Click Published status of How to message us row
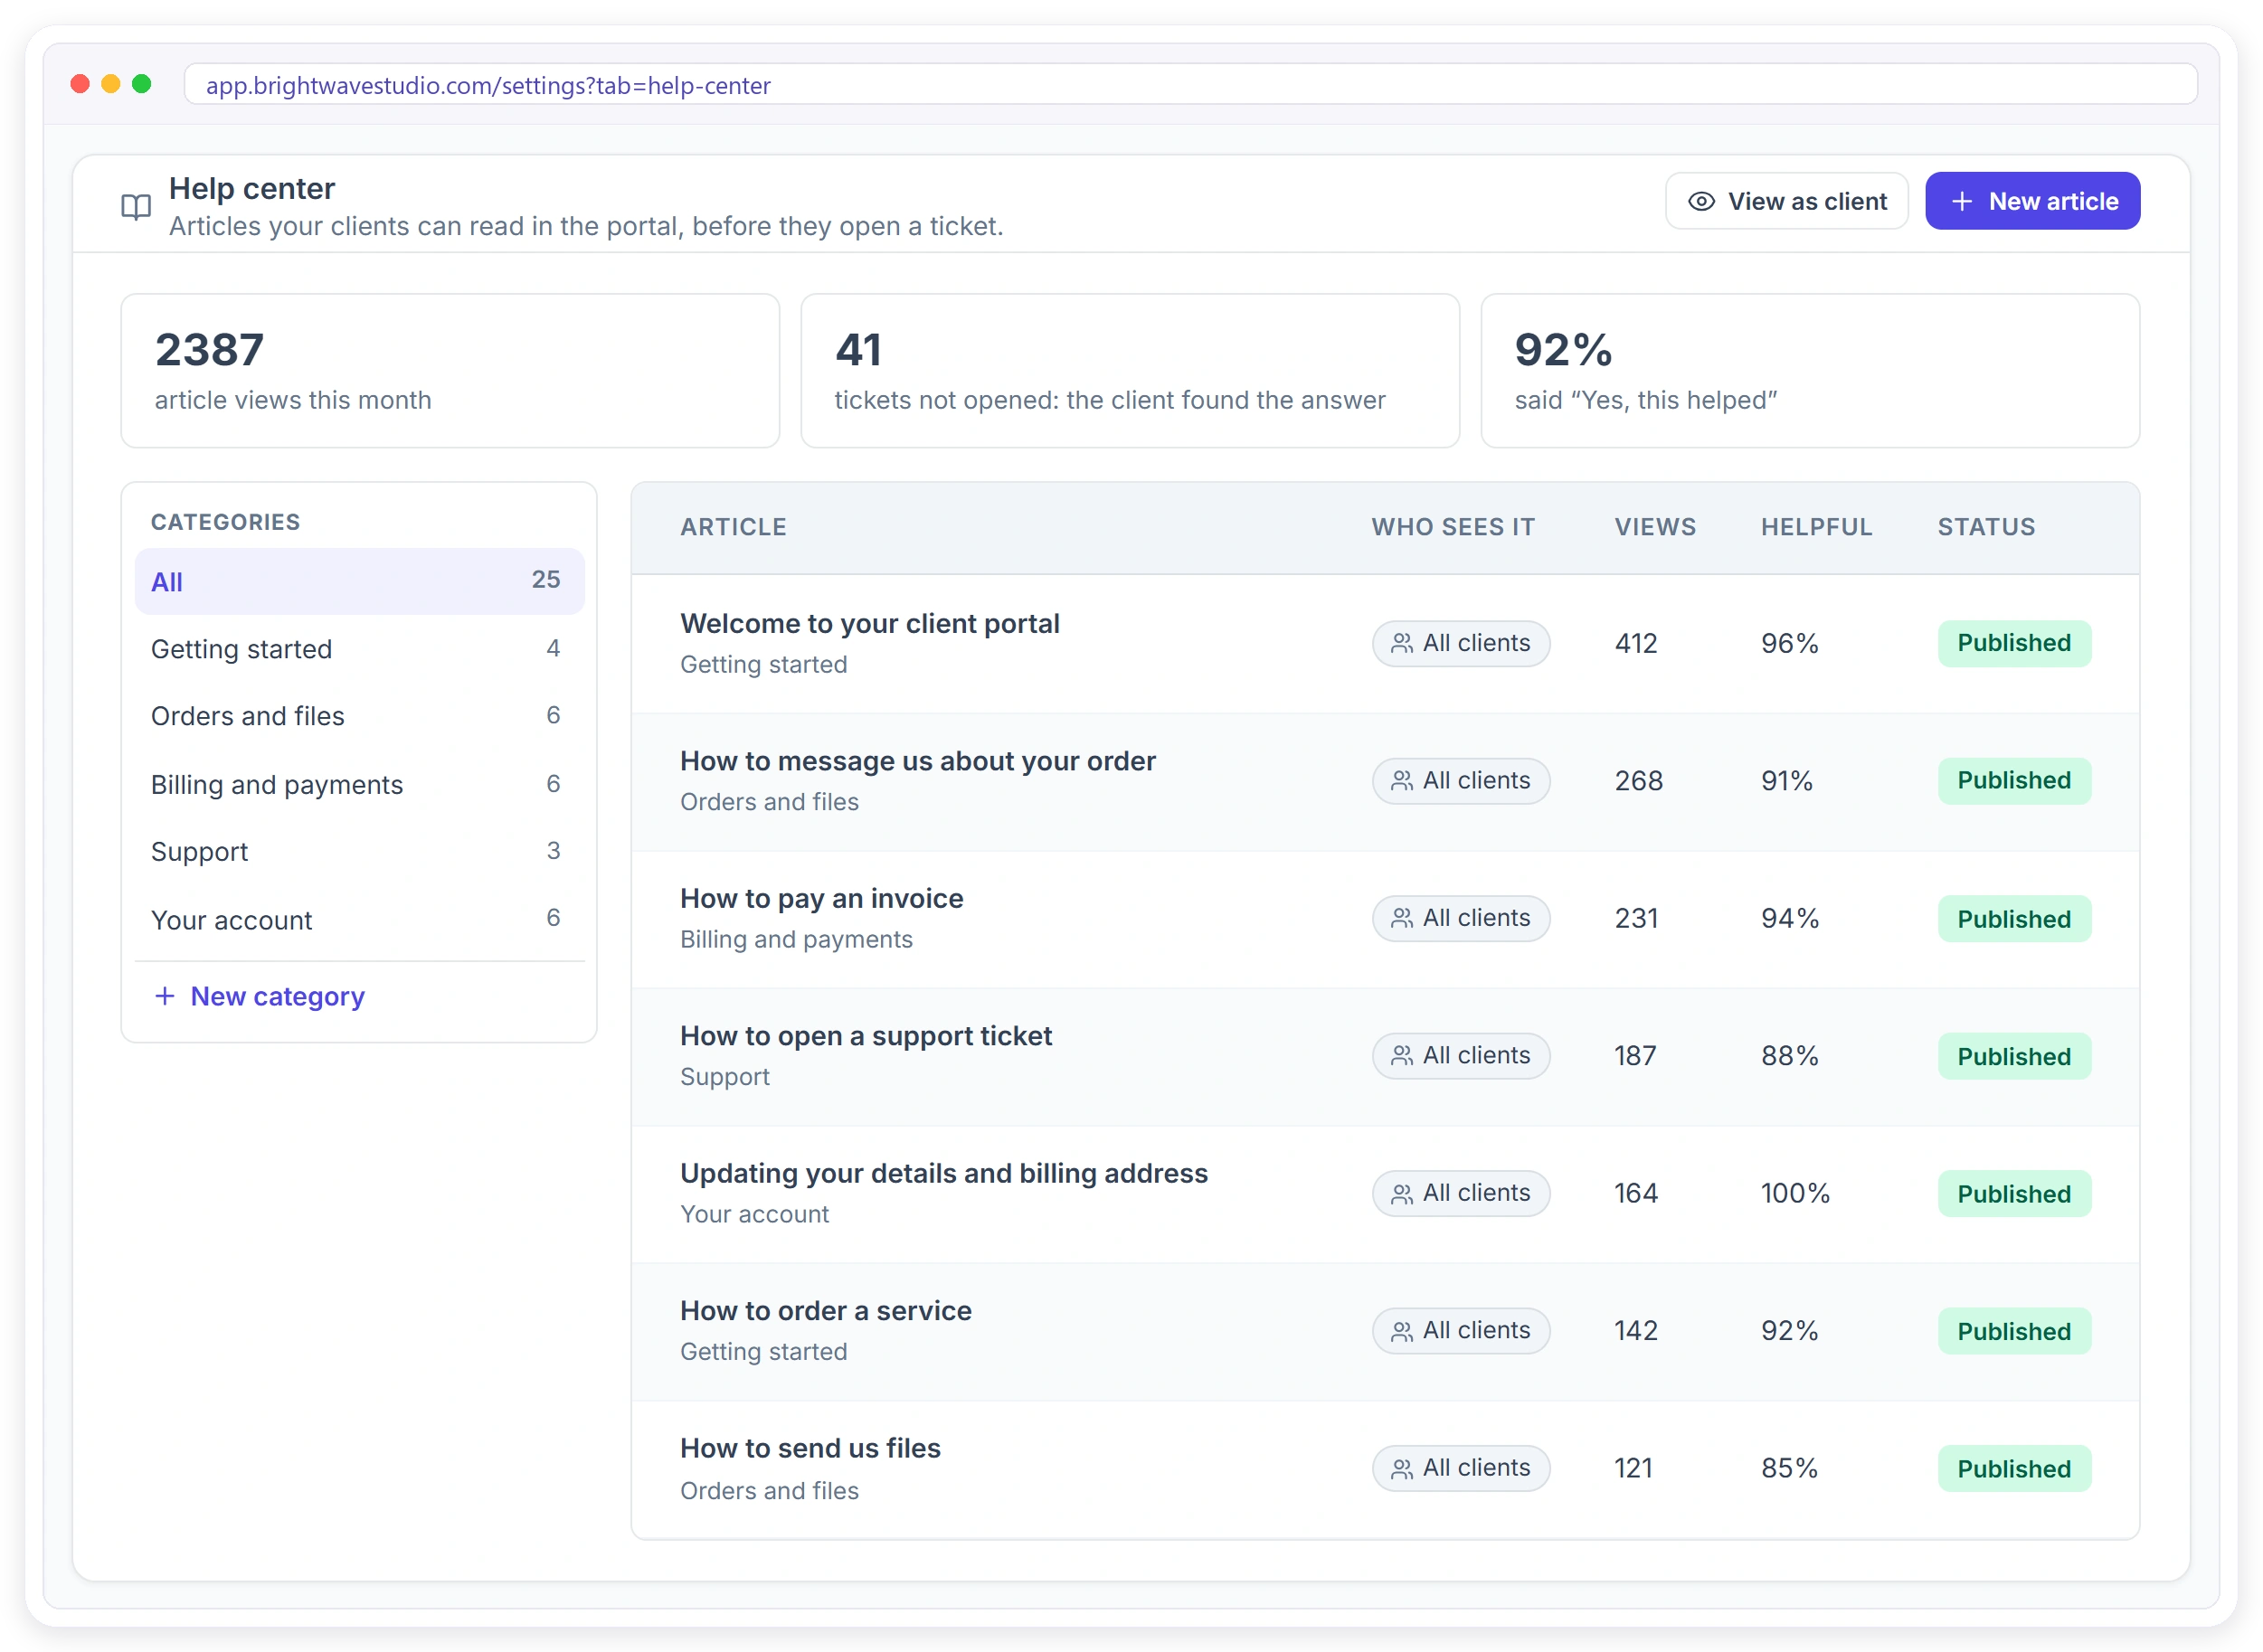2263x1652 pixels. tap(2014, 781)
